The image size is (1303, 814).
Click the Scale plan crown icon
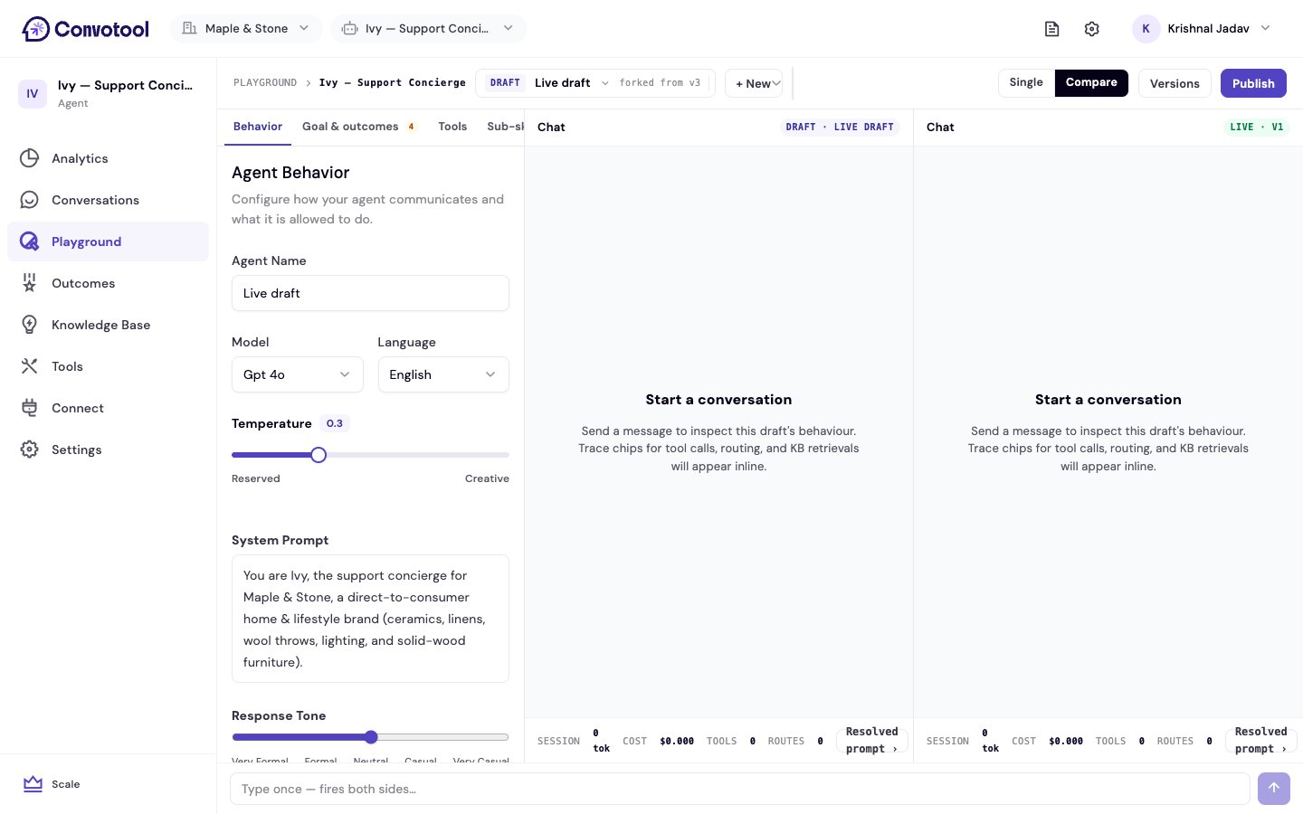pyautogui.click(x=33, y=784)
